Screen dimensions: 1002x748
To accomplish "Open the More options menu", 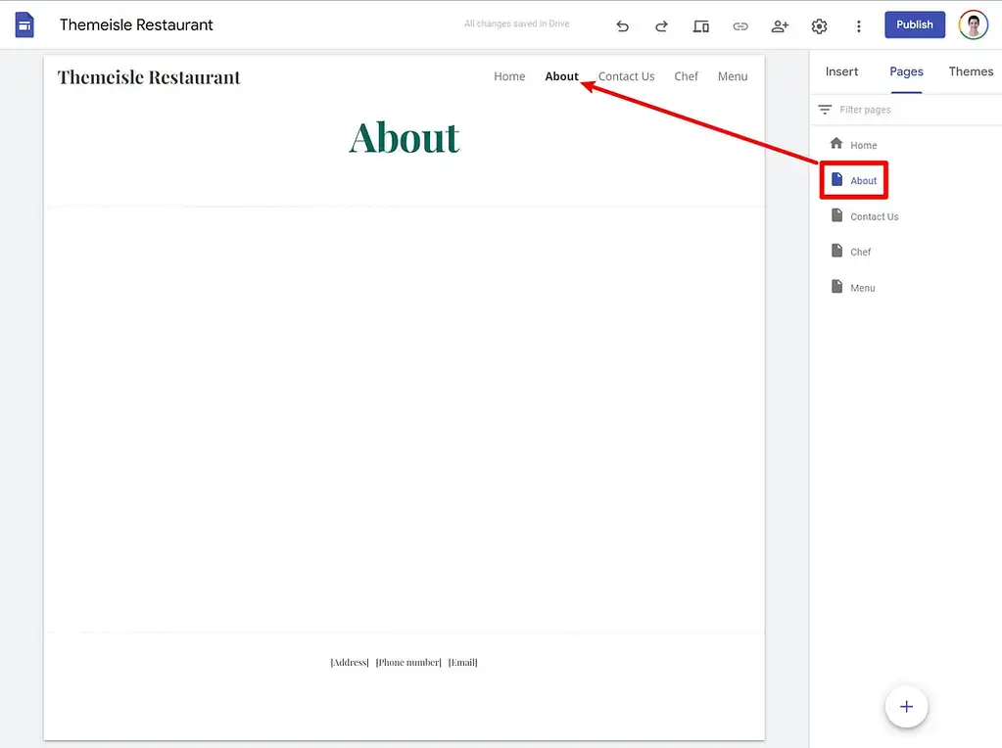I will click(858, 26).
